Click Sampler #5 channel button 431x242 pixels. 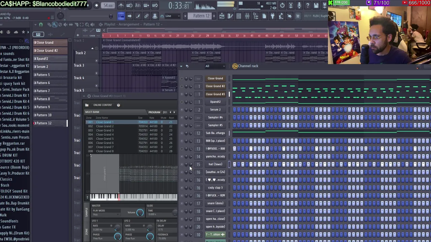pyautogui.click(x=215, y=125)
